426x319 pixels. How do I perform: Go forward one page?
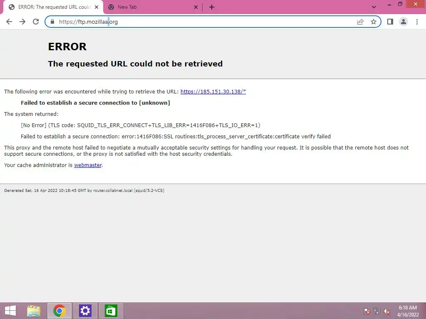pos(22,22)
